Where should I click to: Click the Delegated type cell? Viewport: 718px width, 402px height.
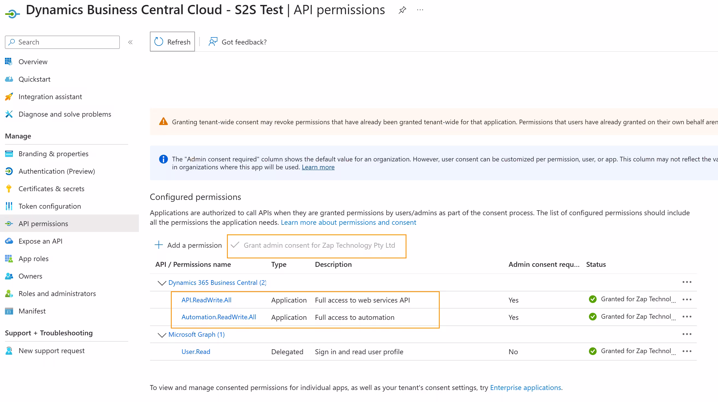tap(287, 352)
